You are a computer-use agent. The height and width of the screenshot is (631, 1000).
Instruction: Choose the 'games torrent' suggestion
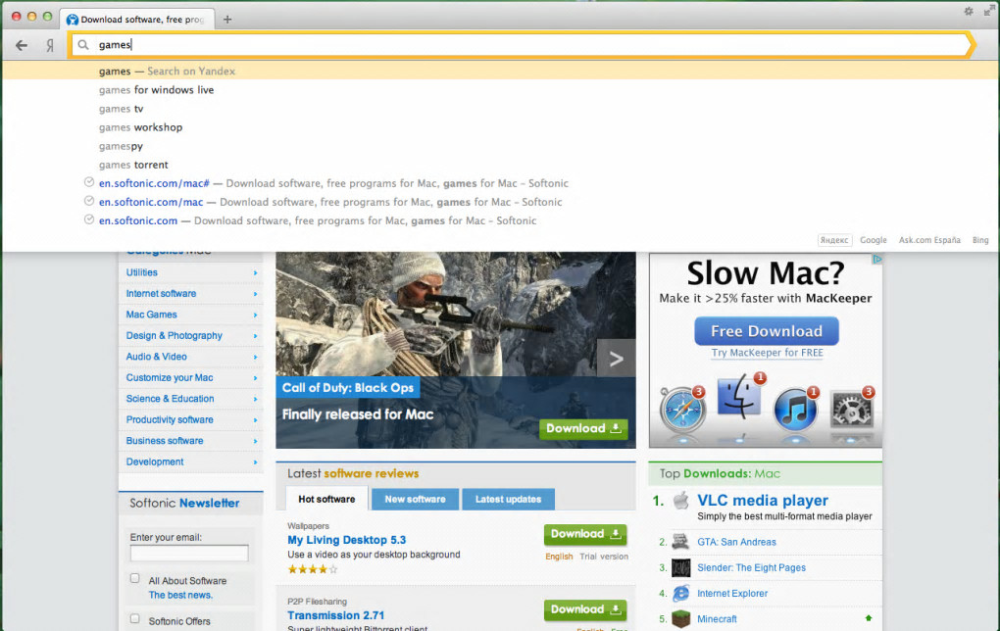[500, 165]
